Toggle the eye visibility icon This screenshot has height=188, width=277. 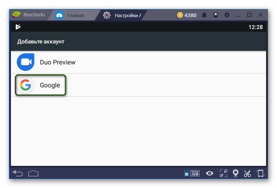(210, 173)
